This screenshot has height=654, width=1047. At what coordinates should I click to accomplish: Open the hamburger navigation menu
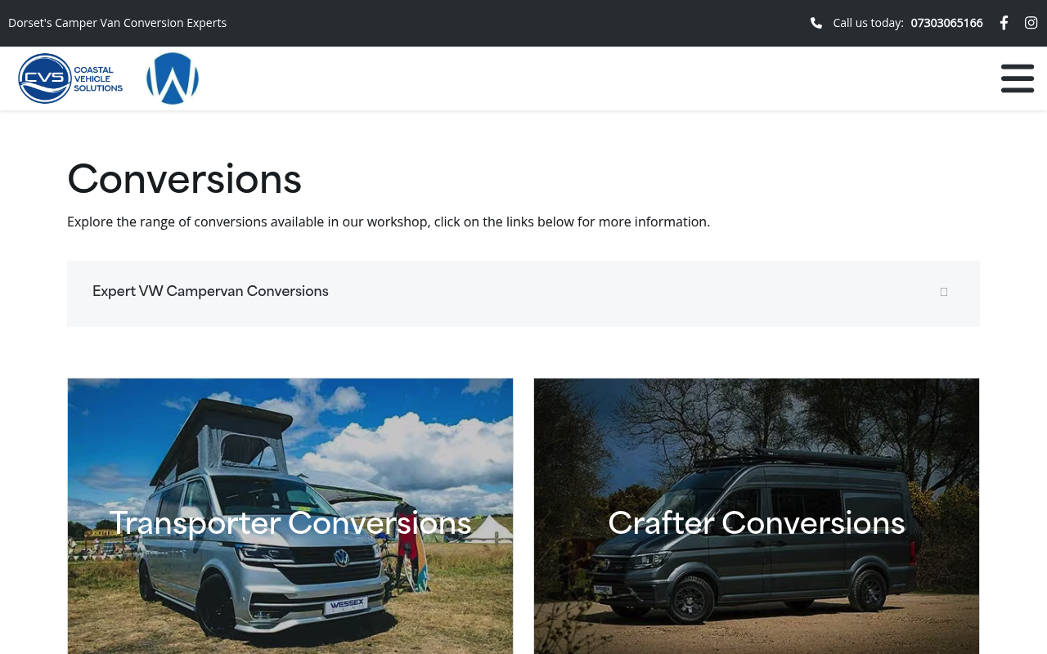coord(1018,78)
